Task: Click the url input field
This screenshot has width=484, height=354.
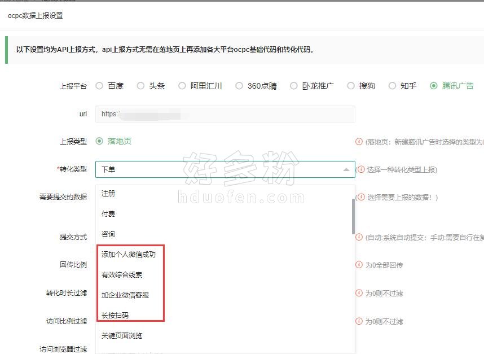Action: click(225, 114)
